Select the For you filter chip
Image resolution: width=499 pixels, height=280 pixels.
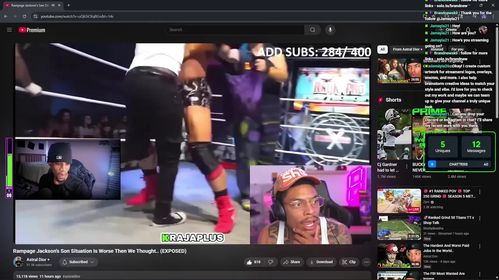[457, 49]
